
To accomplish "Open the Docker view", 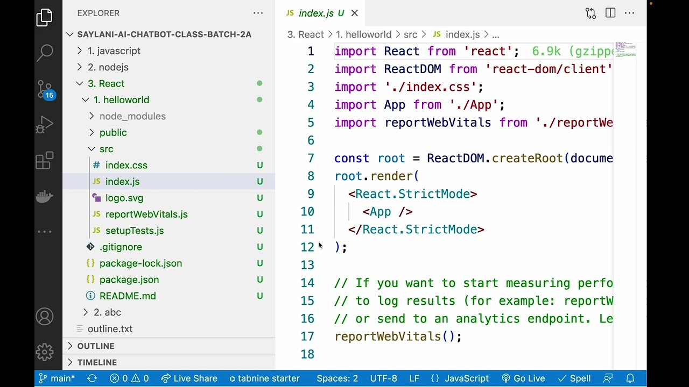I will tap(45, 196).
